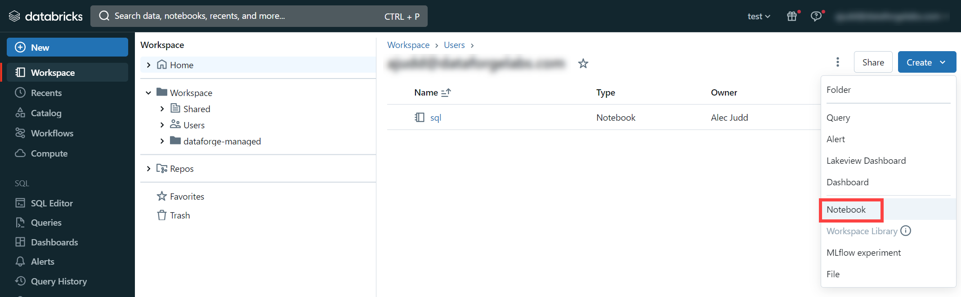Choose Notebook in the Create menu

coord(888,210)
